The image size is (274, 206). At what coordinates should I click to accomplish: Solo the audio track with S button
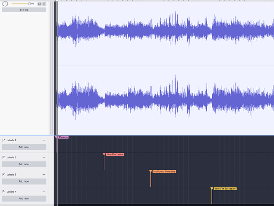point(44,4)
